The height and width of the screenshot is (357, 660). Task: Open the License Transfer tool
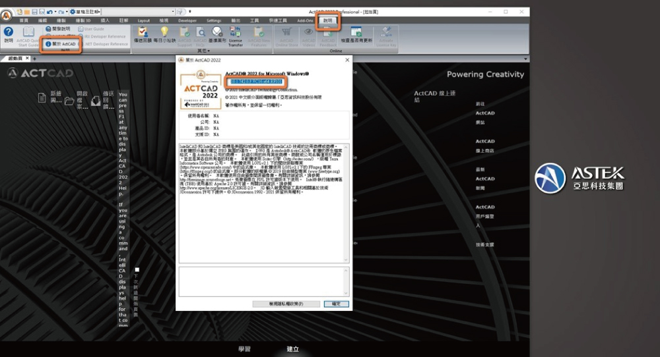pyautogui.click(x=236, y=36)
